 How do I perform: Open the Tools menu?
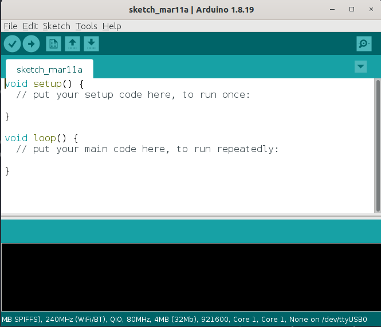87,26
